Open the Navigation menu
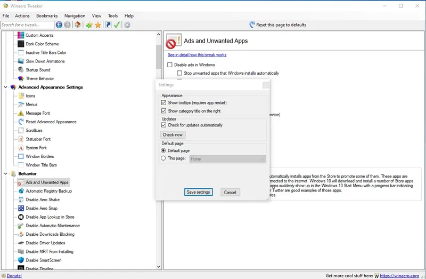This screenshot has height=279, width=426. coord(75,16)
